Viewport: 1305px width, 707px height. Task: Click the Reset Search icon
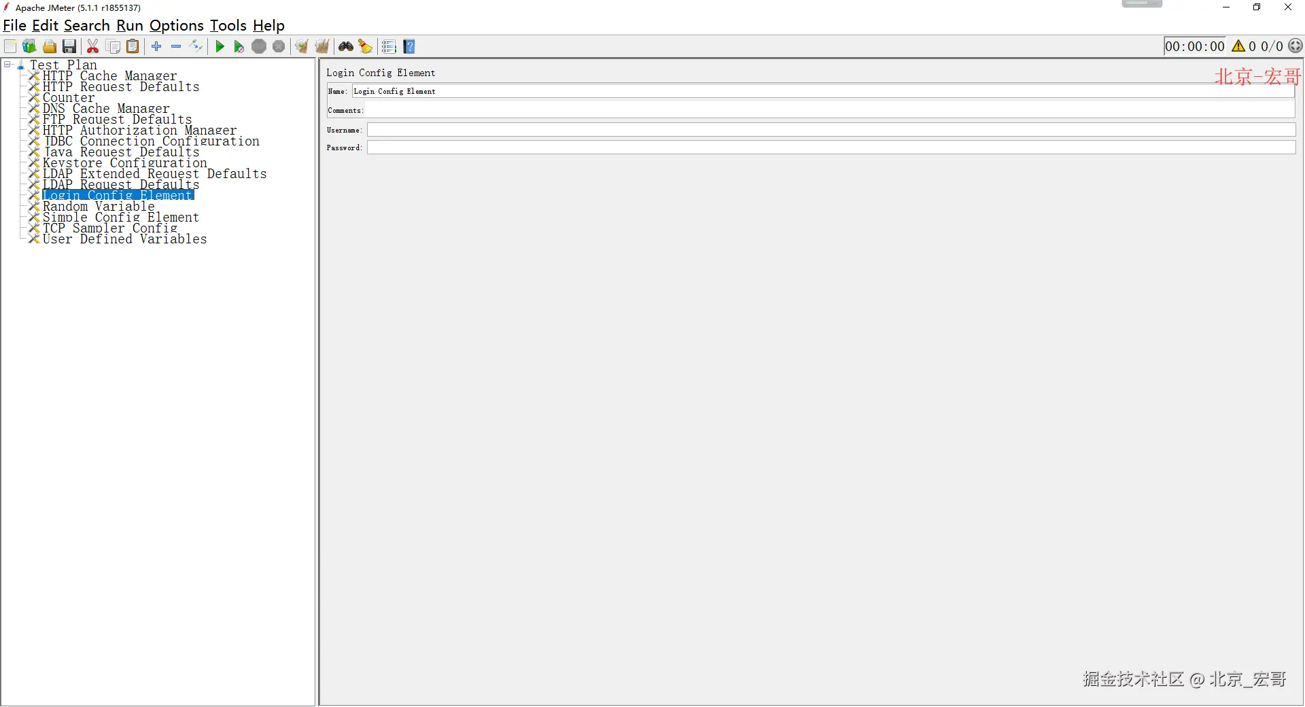click(366, 46)
